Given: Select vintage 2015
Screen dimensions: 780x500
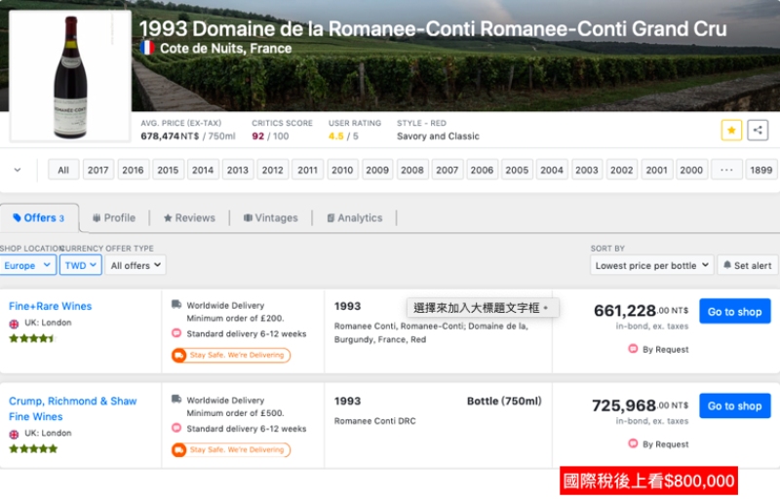Looking at the screenshot, I should point(168,171).
